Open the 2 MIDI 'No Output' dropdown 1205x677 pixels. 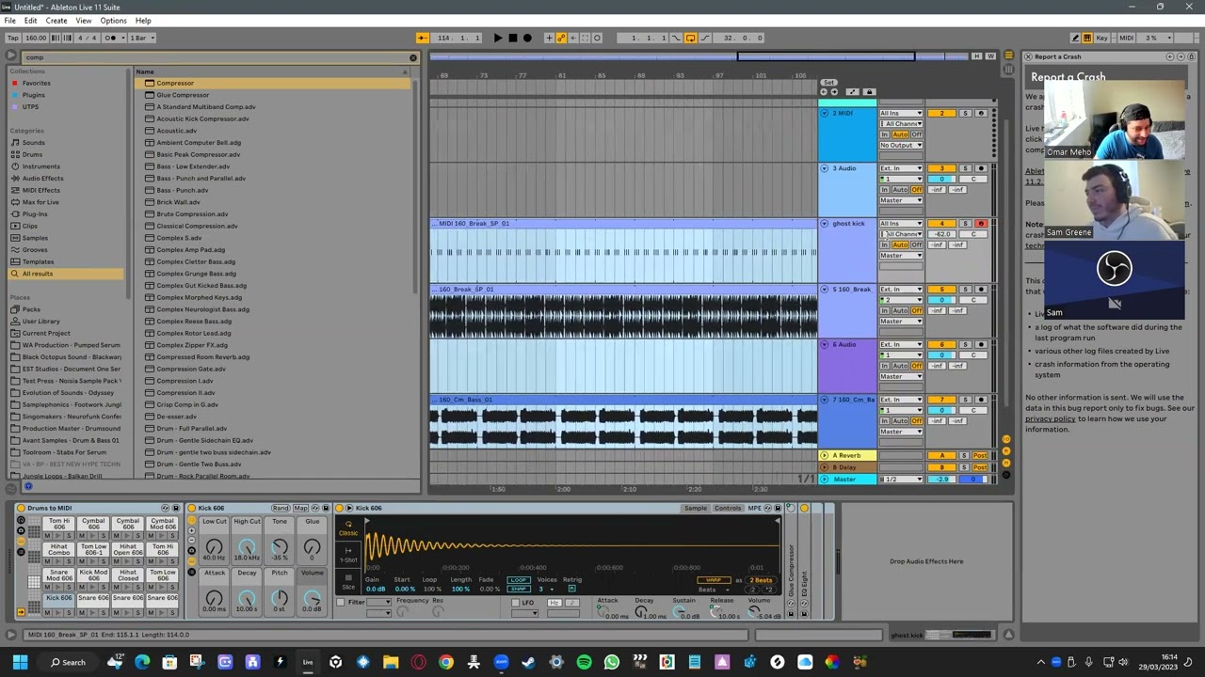[x=901, y=146]
